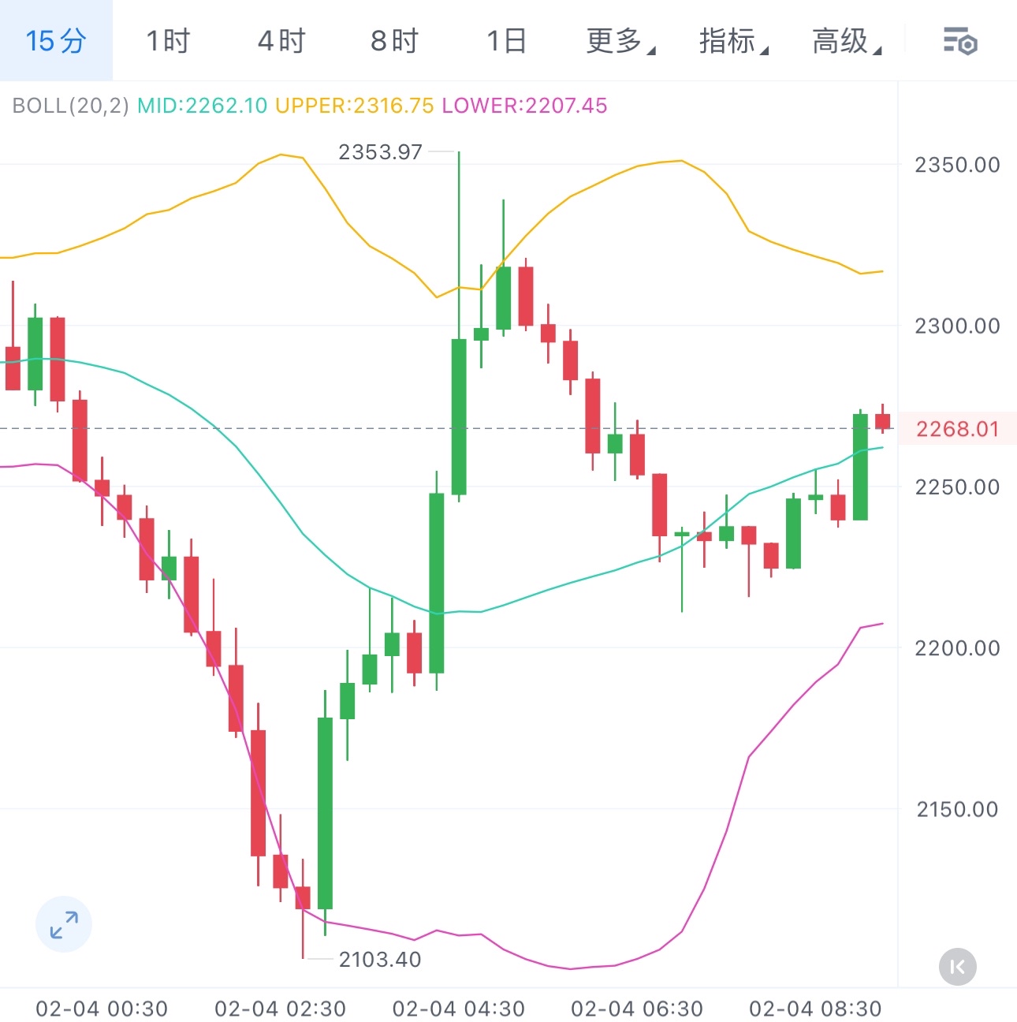
Task: Click the 02-04 04:30 time label
Action: pyautogui.click(x=458, y=1009)
